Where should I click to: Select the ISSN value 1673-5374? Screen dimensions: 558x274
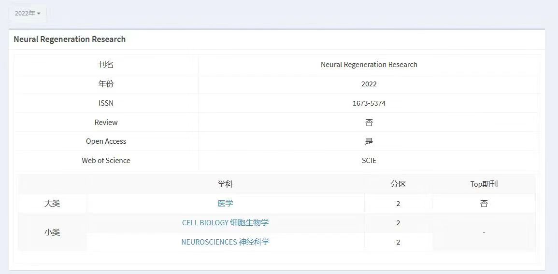[x=369, y=103]
